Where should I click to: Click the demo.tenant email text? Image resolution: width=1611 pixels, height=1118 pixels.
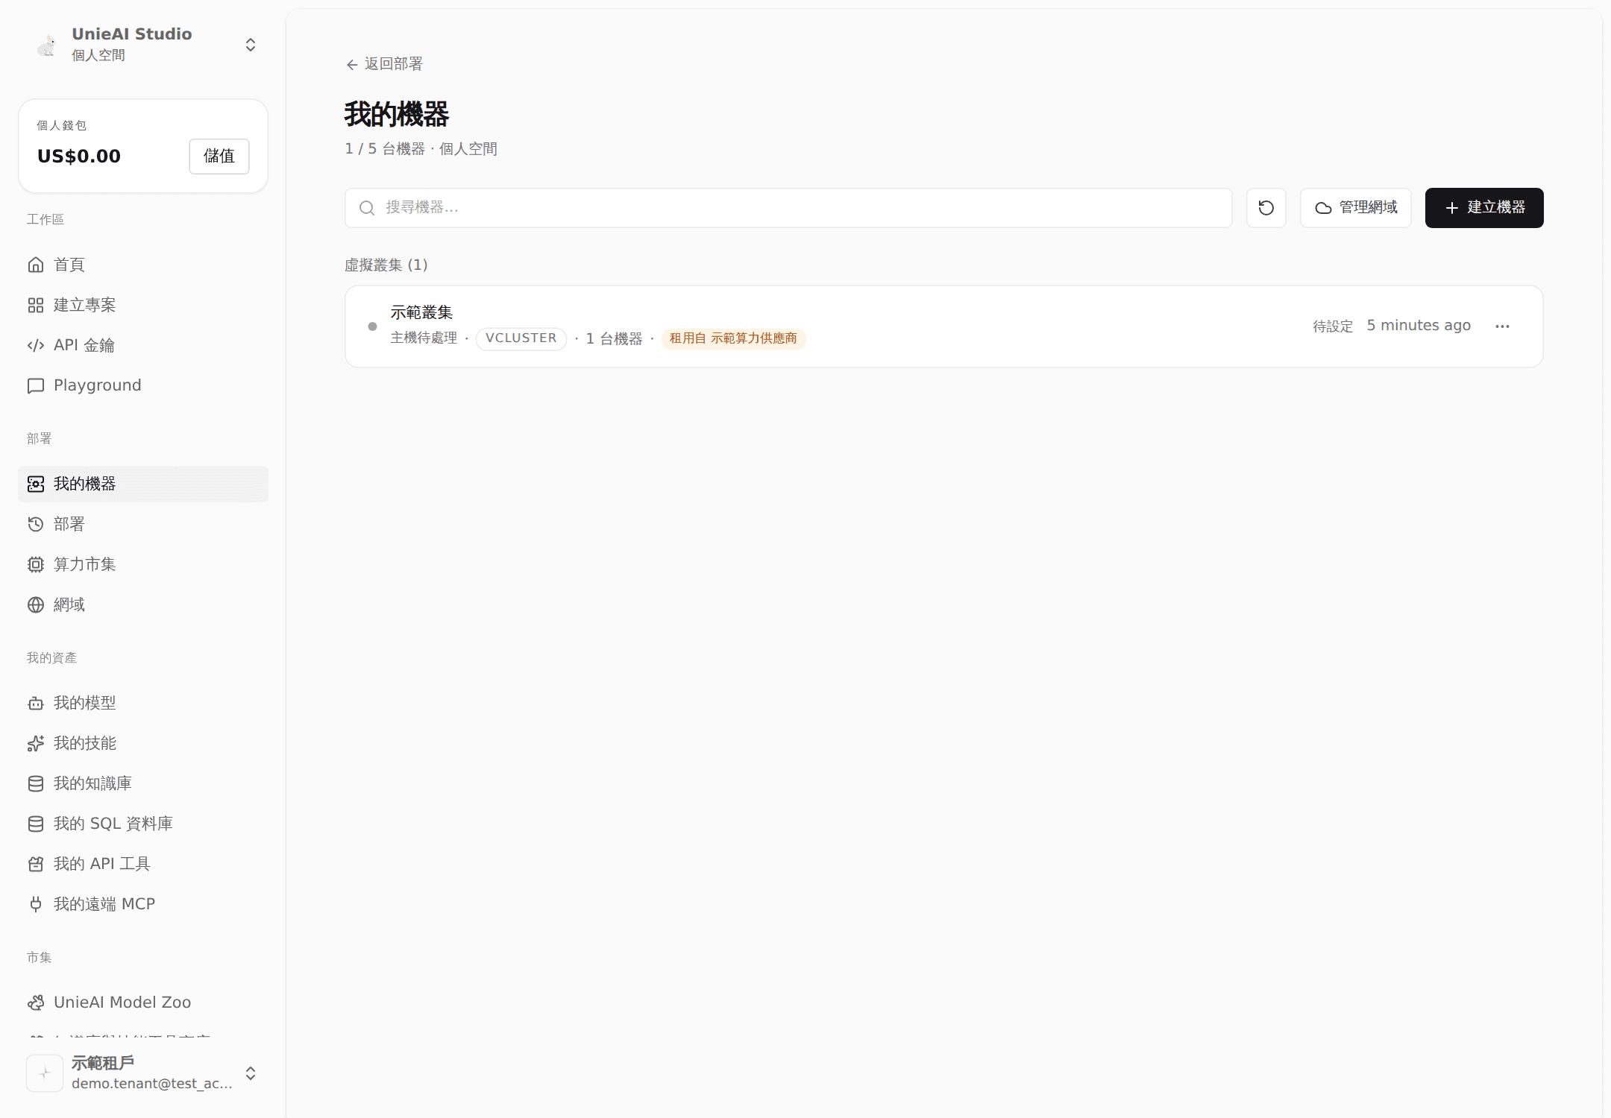(x=152, y=1084)
